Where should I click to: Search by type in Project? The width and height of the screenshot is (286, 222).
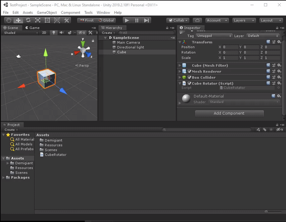[x=258, y=130]
